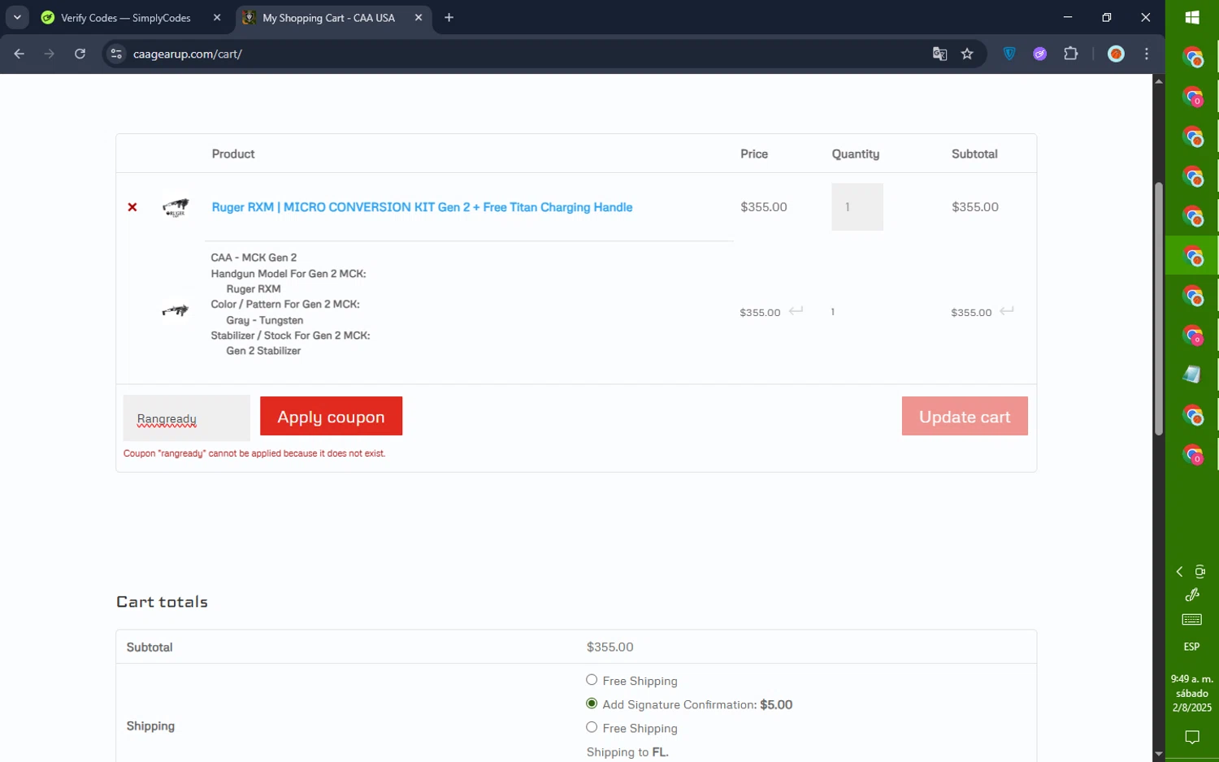Show hidden system tray icons chevron
The height and width of the screenshot is (762, 1219).
pos(1180,572)
